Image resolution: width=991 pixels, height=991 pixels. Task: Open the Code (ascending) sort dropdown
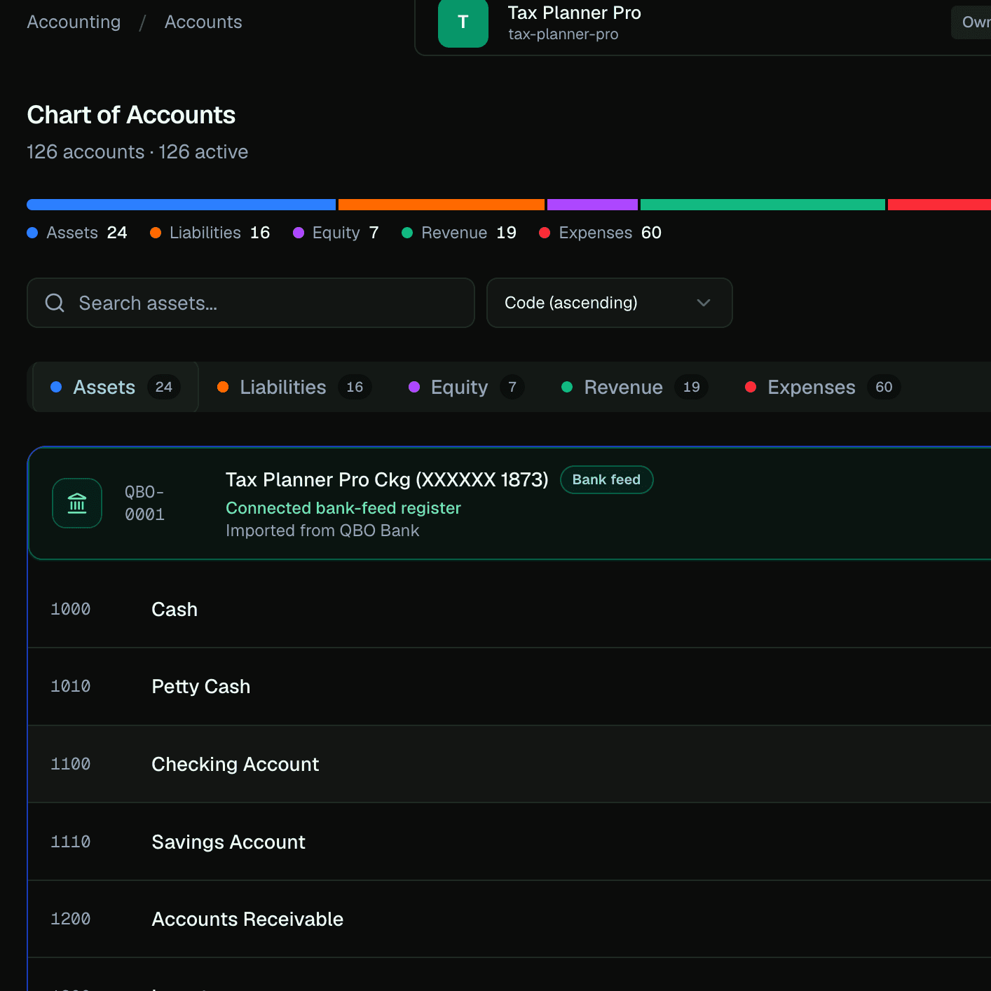coord(610,303)
